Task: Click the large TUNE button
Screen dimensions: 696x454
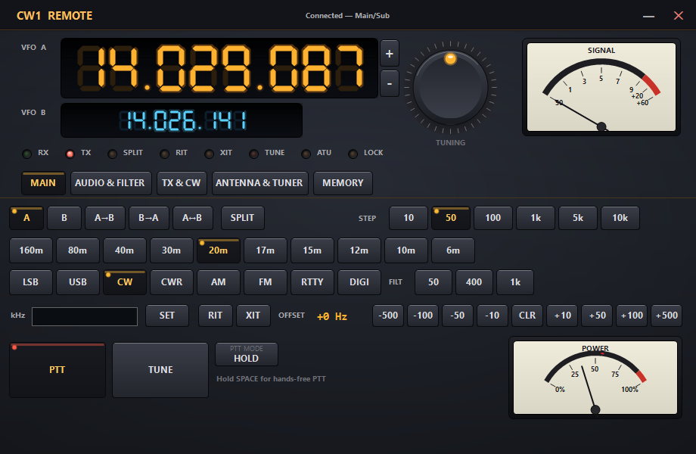Action: (160, 370)
